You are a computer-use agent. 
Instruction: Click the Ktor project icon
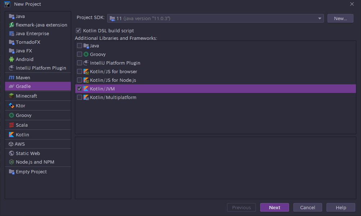[12, 105]
